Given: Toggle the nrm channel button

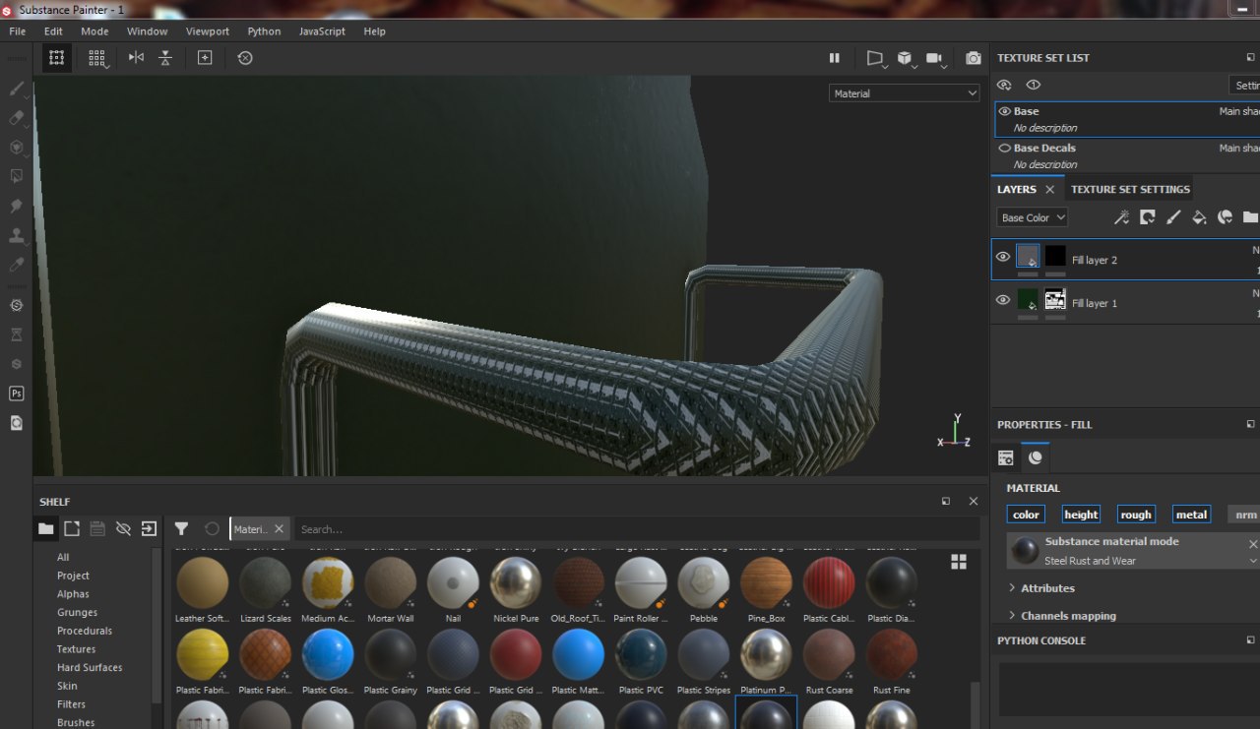Looking at the screenshot, I should click(x=1245, y=515).
